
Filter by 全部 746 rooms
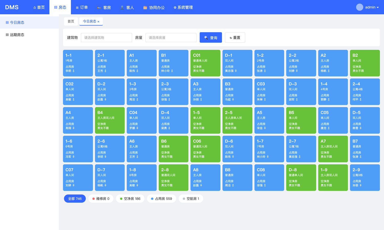coord(75,199)
